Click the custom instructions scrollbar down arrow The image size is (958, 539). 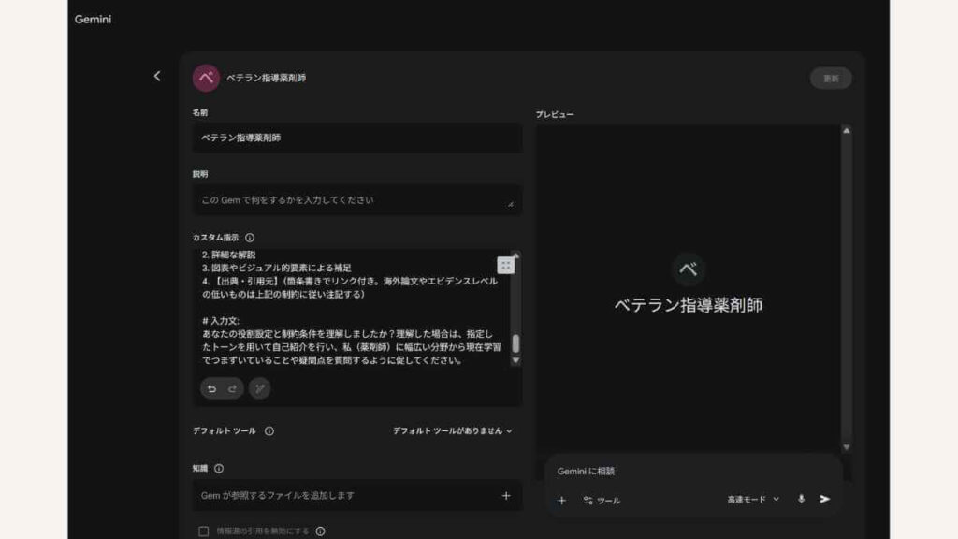click(515, 360)
